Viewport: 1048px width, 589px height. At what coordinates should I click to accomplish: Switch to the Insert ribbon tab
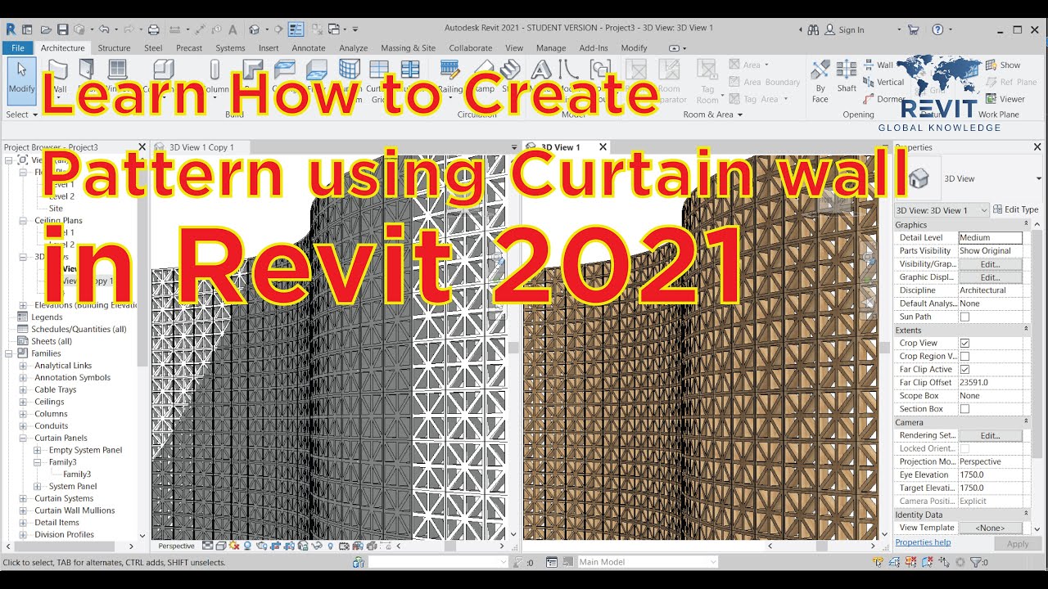point(269,48)
